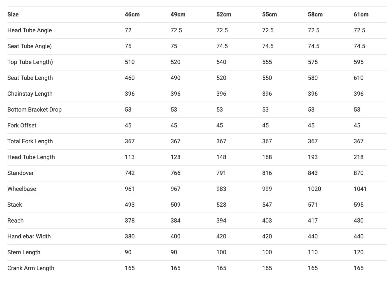
Task: Select the Crank Arm Length row label
Action: click(x=31, y=268)
